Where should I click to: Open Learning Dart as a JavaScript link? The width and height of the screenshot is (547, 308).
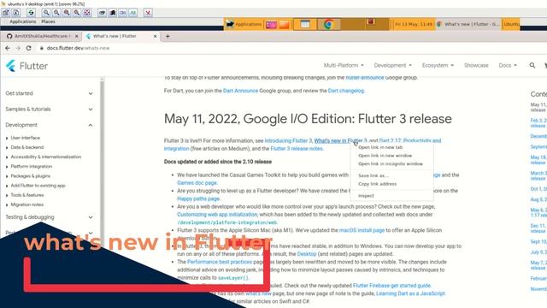(410, 293)
